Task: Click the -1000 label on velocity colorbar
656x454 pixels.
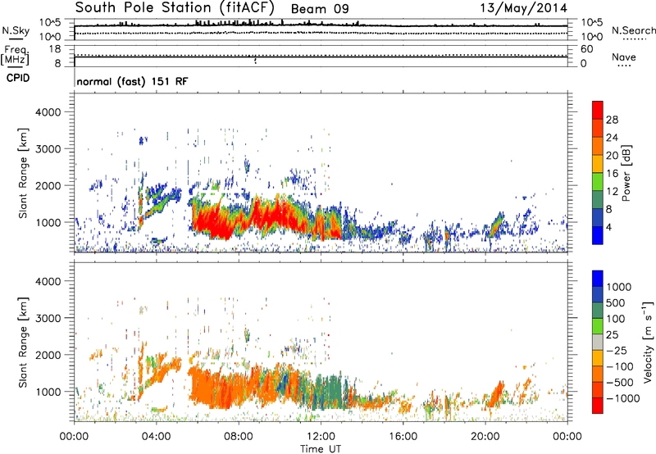Action: (x=623, y=398)
